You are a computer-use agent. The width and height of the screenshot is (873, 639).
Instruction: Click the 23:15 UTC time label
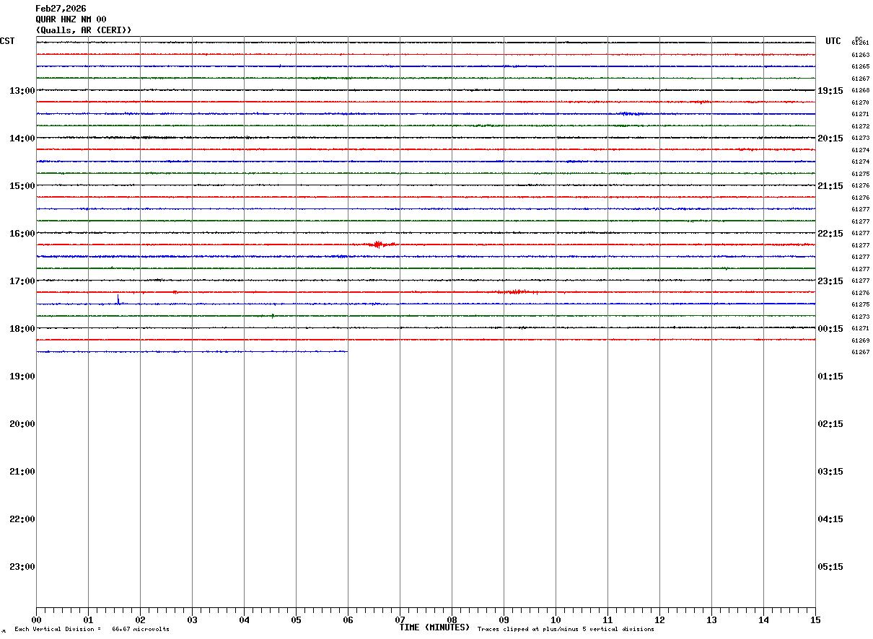click(830, 281)
